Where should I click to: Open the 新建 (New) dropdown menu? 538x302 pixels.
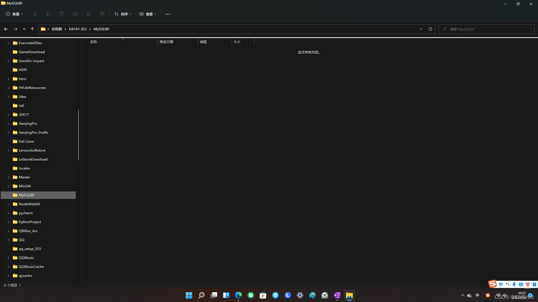pyautogui.click(x=15, y=14)
